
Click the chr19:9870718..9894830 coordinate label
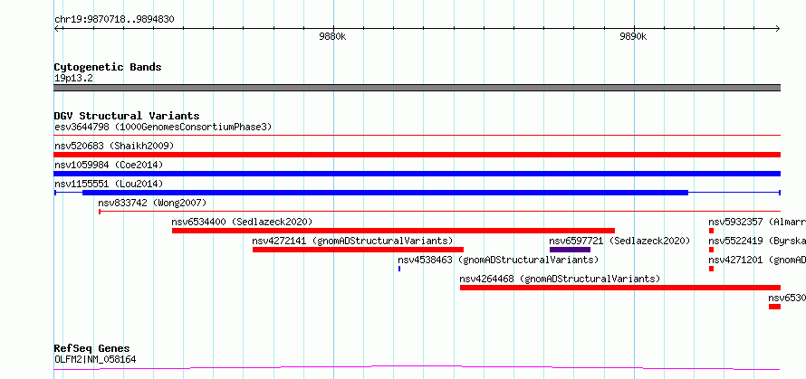click(114, 20)
